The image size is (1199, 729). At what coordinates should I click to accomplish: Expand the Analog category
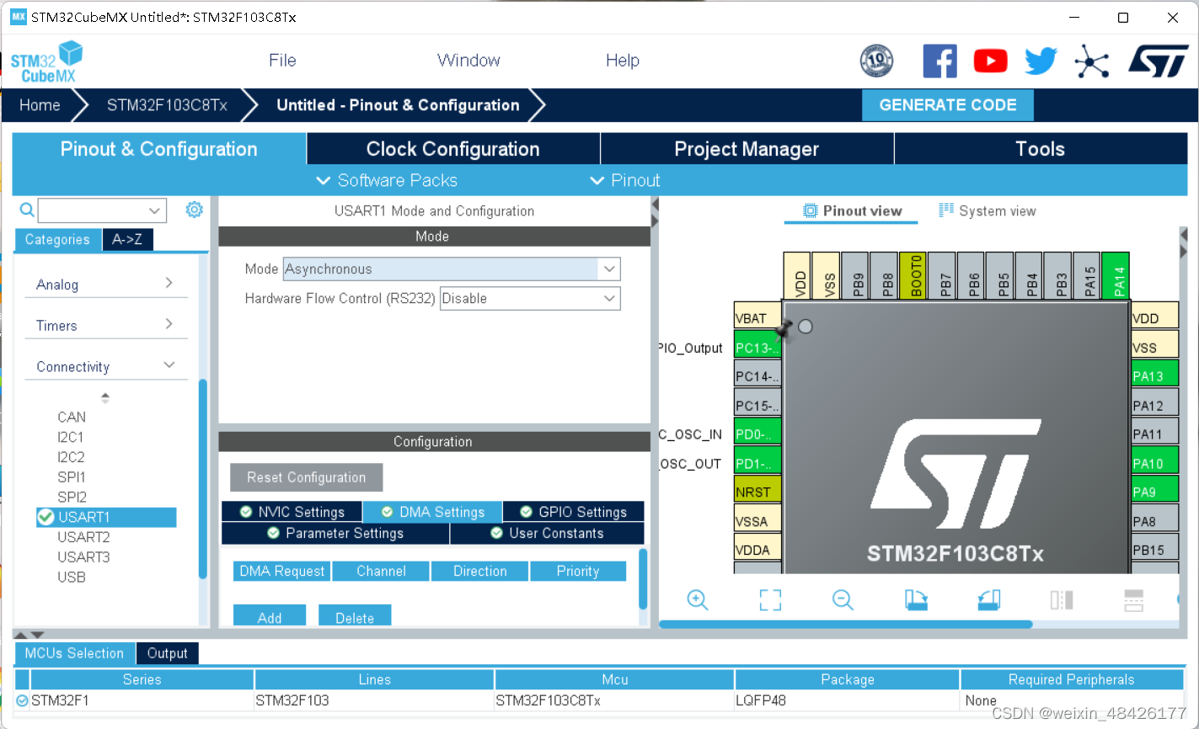tap(105, 284)
